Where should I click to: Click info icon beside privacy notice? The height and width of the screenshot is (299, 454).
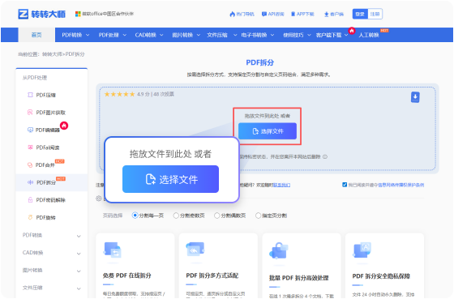[x=325, y=156]
